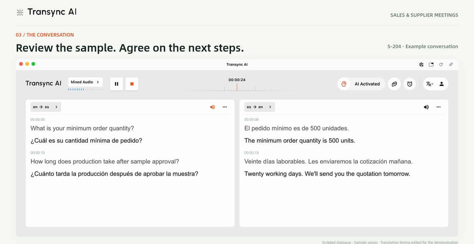
Task: Click the orange playhead on the audio timeline
Action: coord(237,87)
